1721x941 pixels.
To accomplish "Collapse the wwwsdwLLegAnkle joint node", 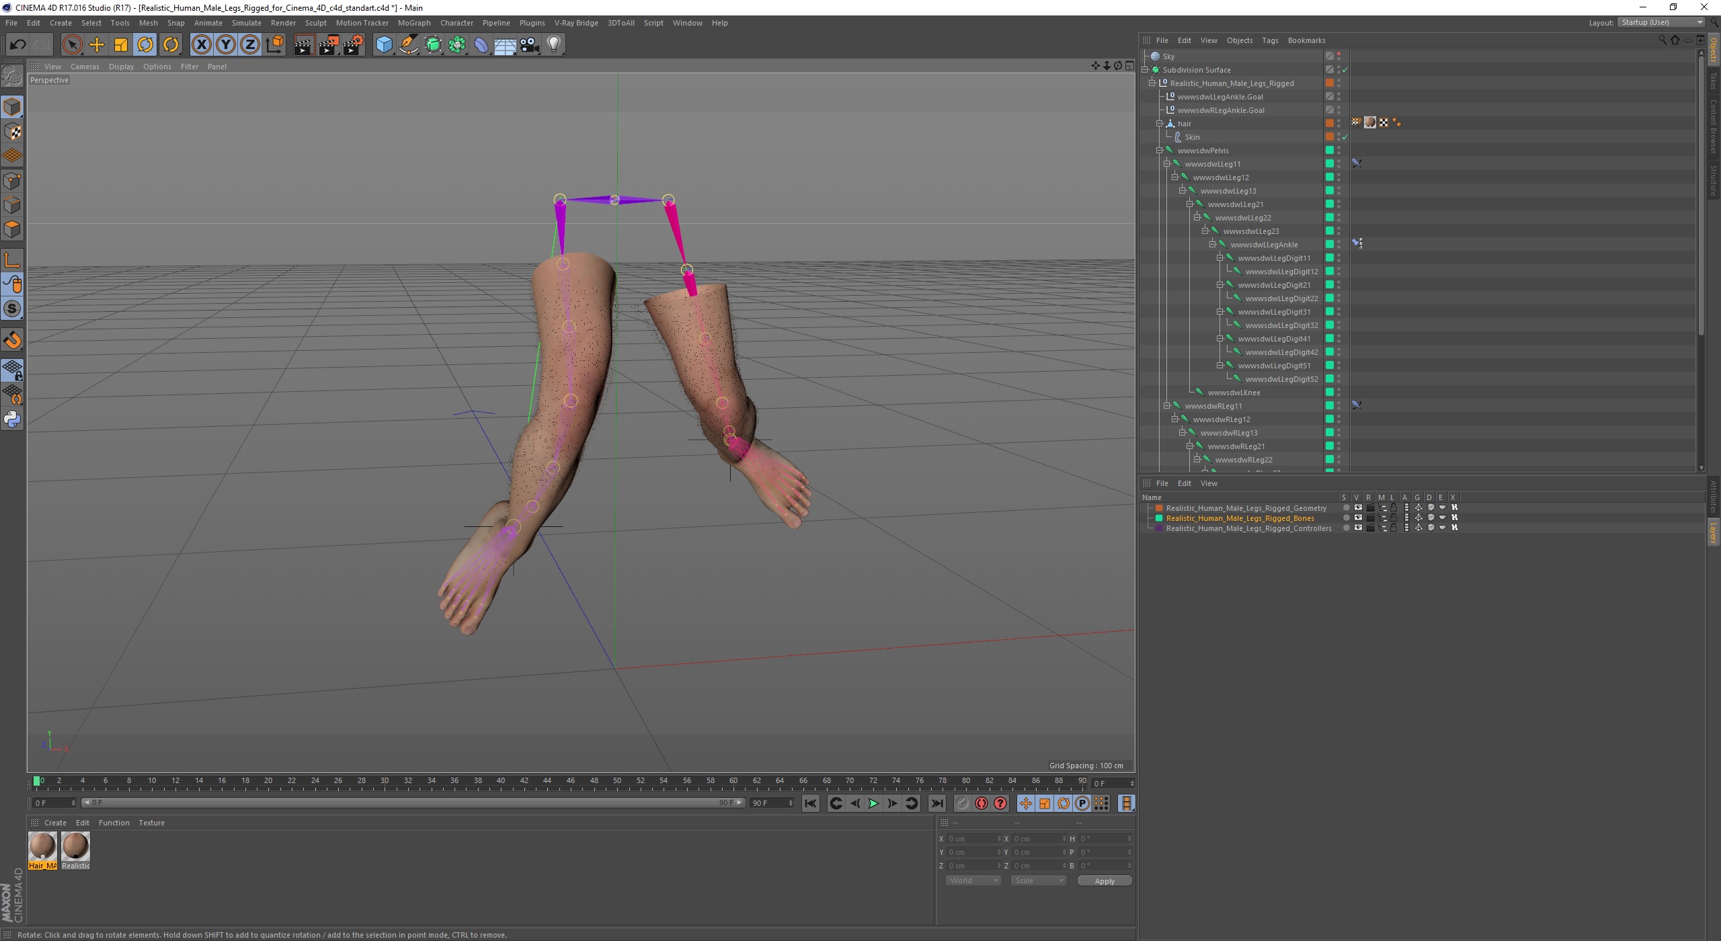I will 1213,245.
